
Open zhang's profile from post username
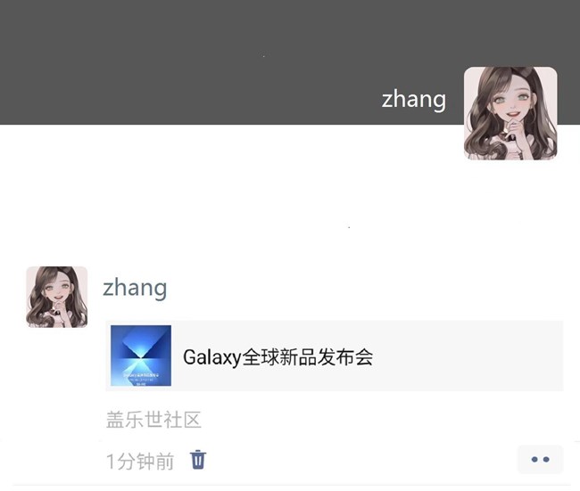pyautogui.click(x=135, y=288)
